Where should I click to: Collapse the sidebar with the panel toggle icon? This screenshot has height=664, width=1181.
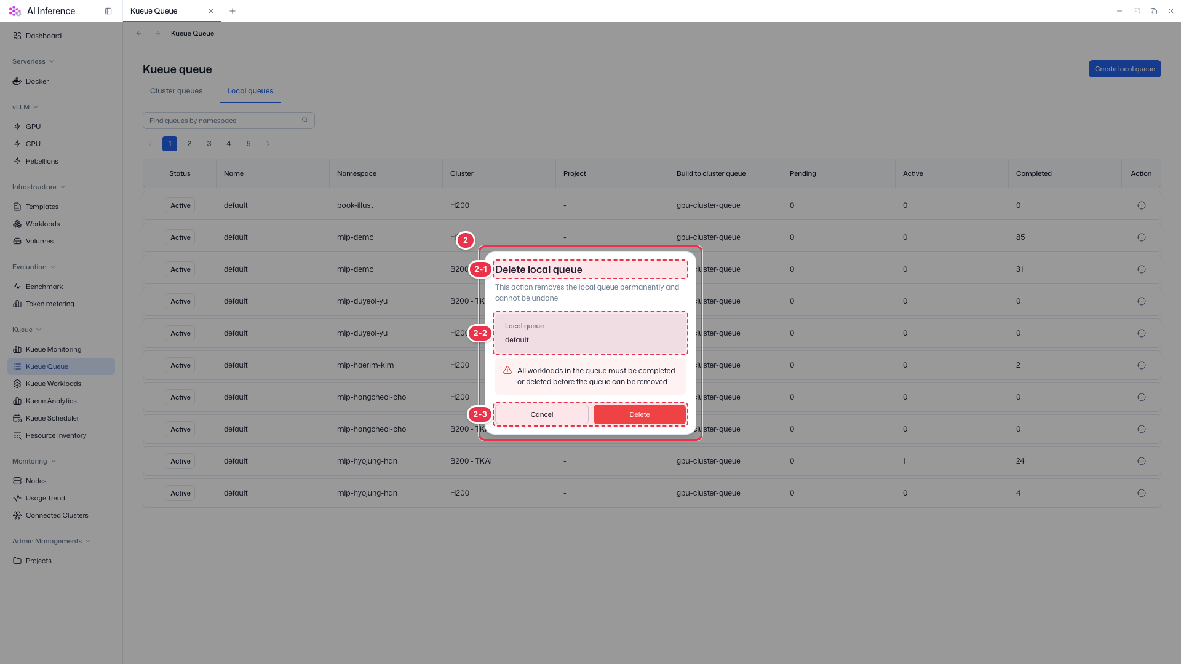(108, 11)
